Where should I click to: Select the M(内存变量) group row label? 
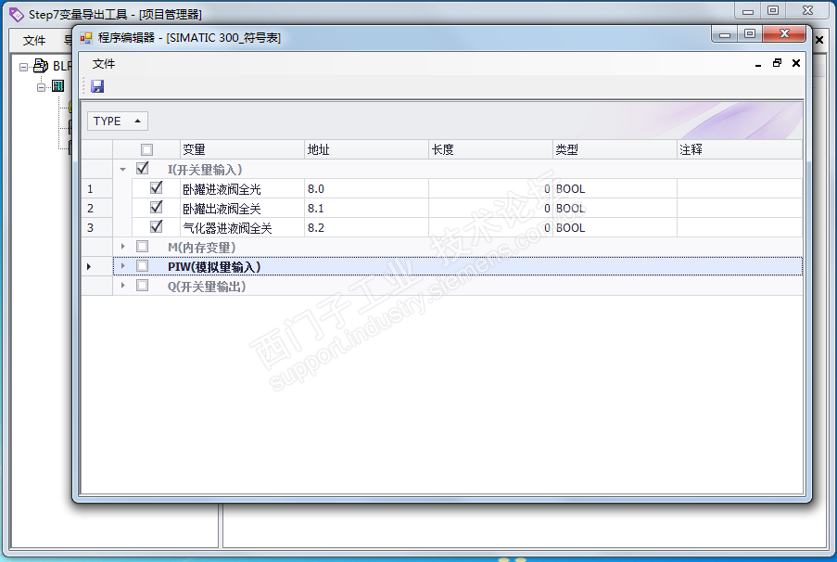202,248
